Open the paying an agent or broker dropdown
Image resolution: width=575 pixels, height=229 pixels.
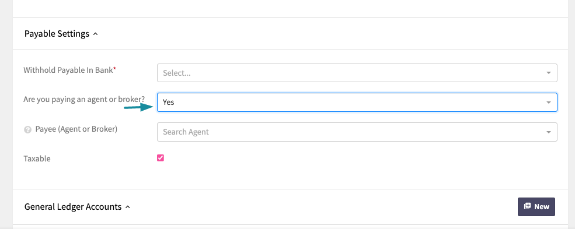[357, 103]
